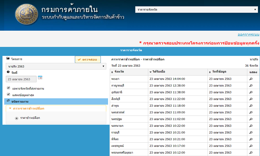Click the 11:38:00 received time cell
Viewport: 260px width, 156px height.
click(178, 92)
